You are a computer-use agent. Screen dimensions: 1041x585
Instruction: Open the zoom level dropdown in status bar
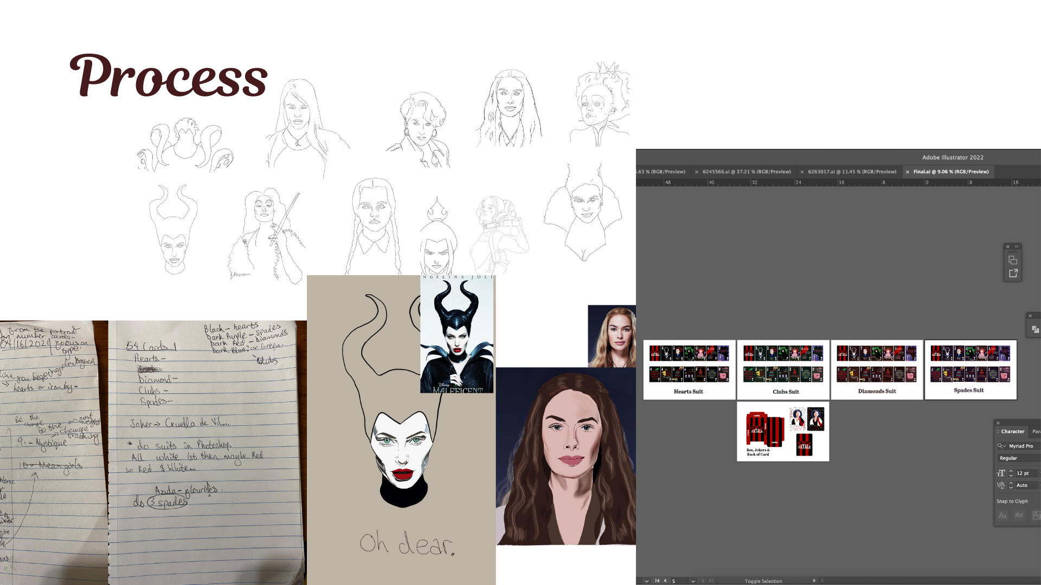(x=646, y=581)
